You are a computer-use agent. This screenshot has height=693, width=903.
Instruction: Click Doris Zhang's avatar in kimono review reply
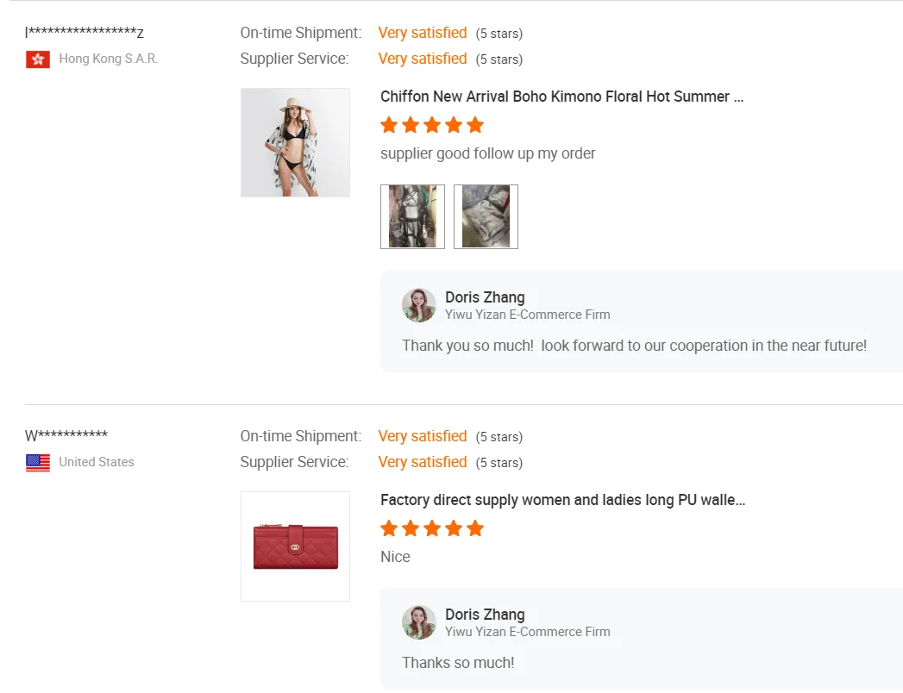pyautogui.click(x=419, y=305)
